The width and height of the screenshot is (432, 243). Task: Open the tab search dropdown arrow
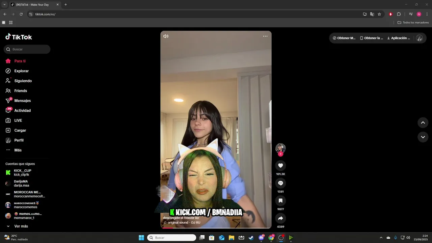pyautogui.click(x=4, y=4)
